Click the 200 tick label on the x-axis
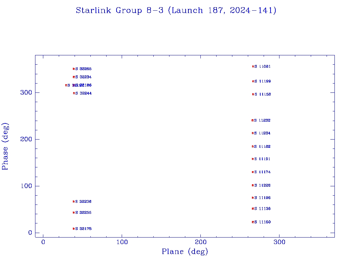The width and height of the screenshot is (352, 264). (x=201, y=242)
